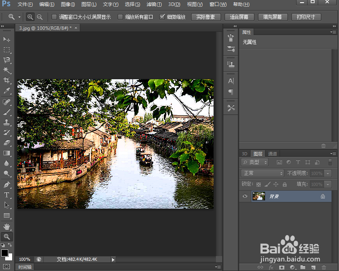Toggle lock position icon
339x271 pixels.
pyautogui.click(x=276, y=184)
